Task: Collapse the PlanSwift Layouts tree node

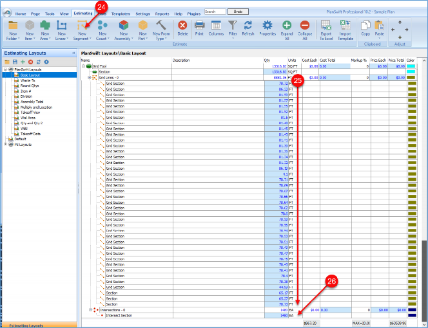Action: [5, 69]
